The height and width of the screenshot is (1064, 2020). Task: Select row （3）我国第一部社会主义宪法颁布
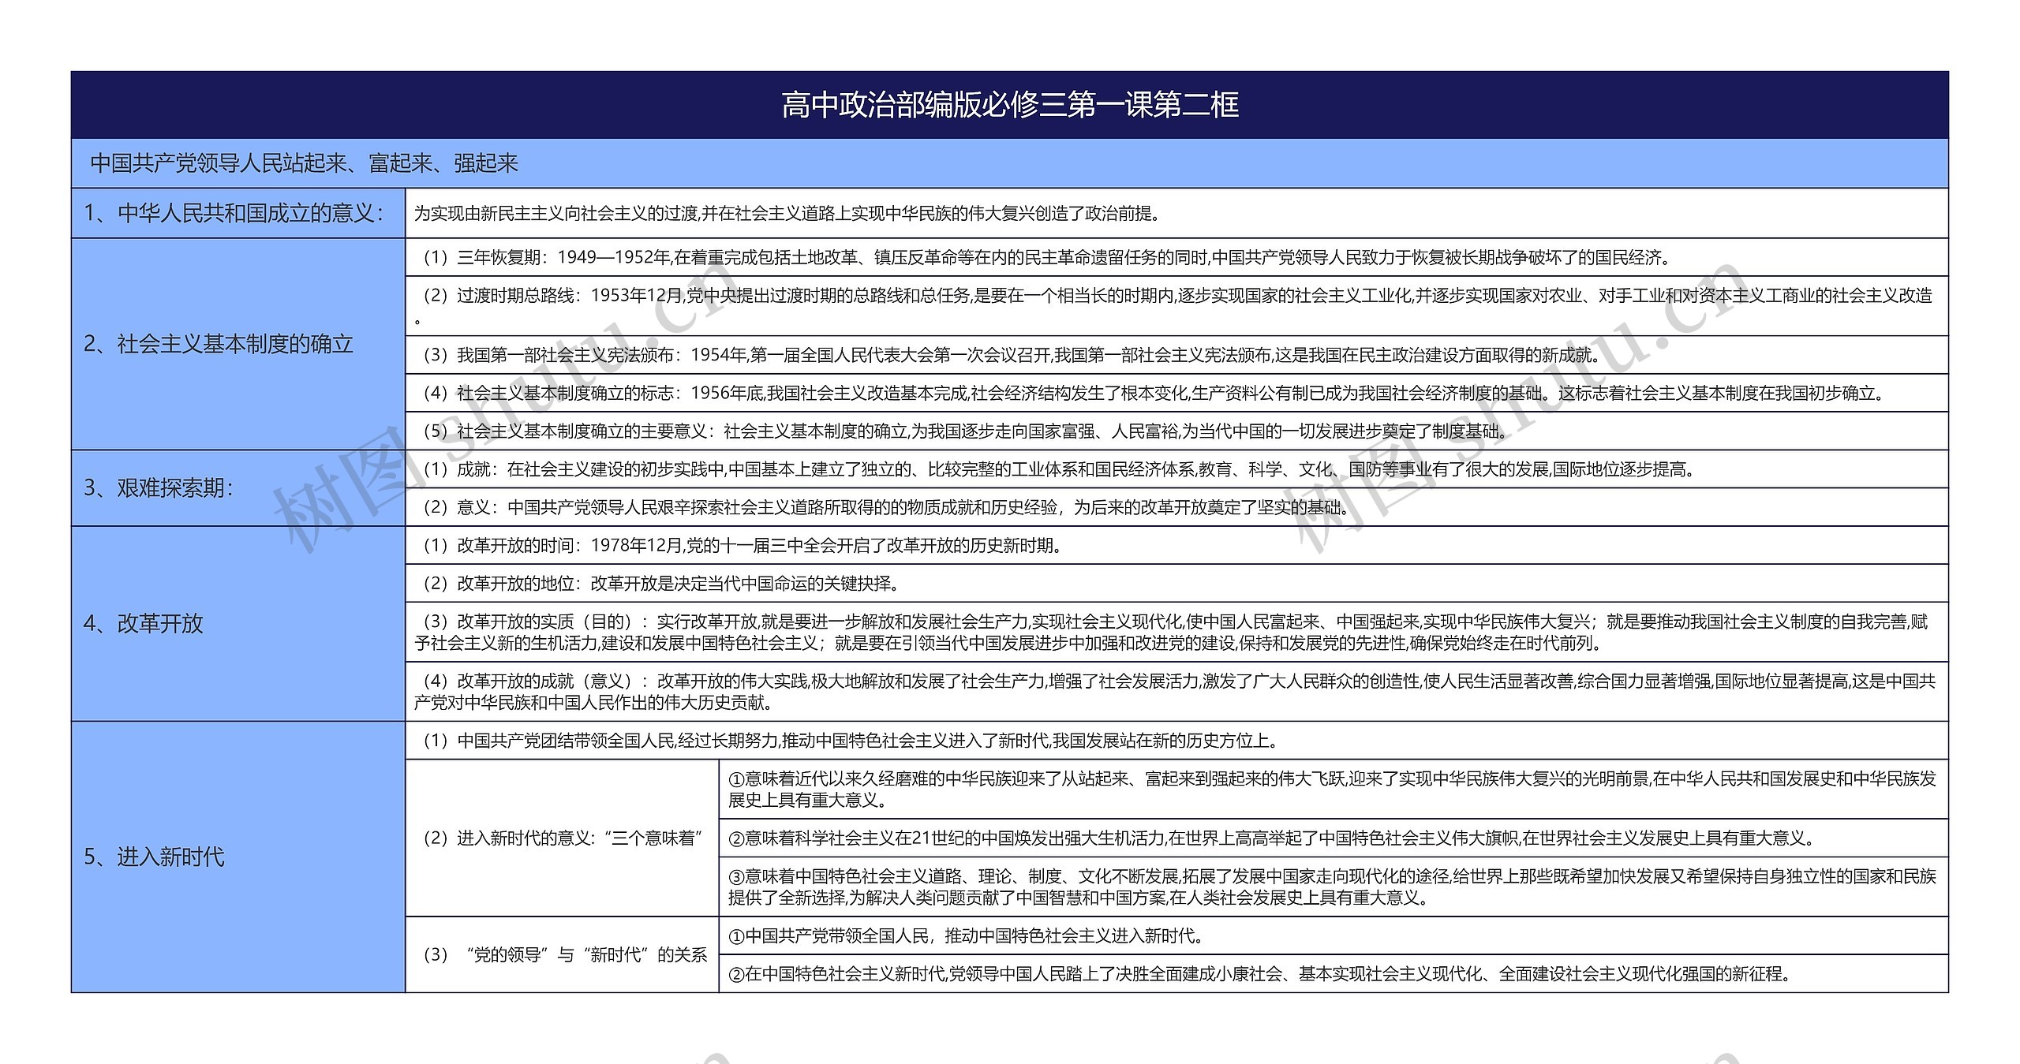point(1176,355)
